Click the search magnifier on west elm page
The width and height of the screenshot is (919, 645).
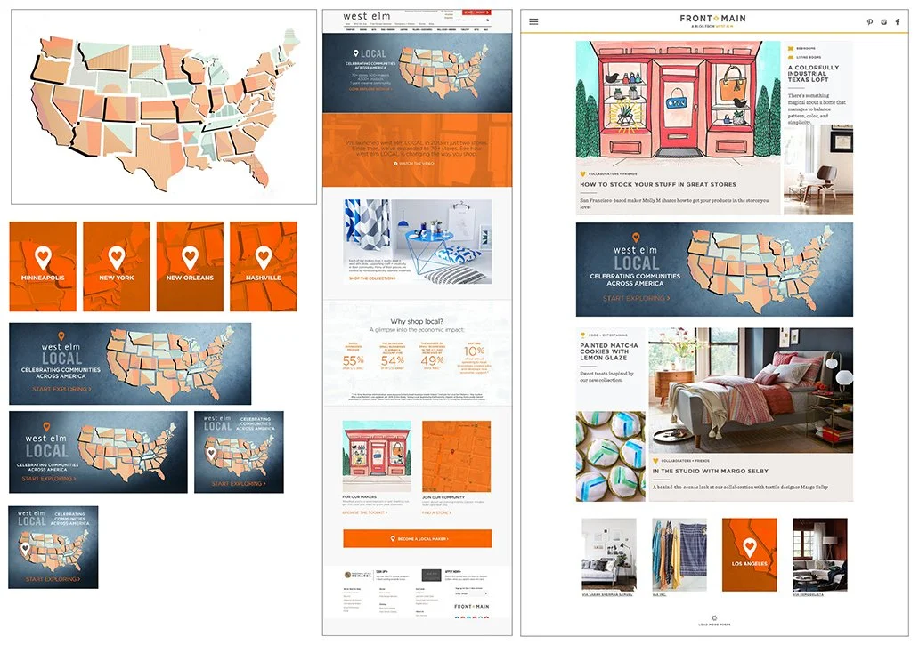click(x=488, y=20)
